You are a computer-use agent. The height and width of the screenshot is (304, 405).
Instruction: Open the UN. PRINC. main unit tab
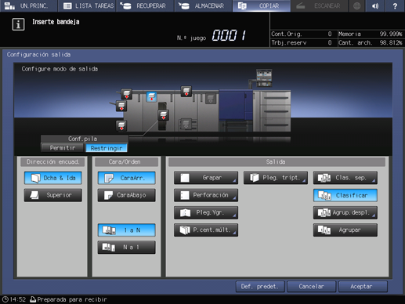pos(29,5)
